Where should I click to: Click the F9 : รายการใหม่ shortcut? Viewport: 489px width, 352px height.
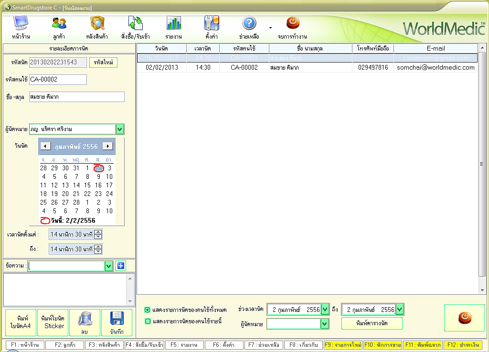pos(342,344)
